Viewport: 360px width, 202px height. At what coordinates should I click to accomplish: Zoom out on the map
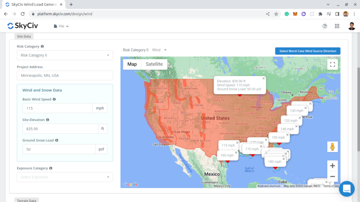[x=332, y=176]
